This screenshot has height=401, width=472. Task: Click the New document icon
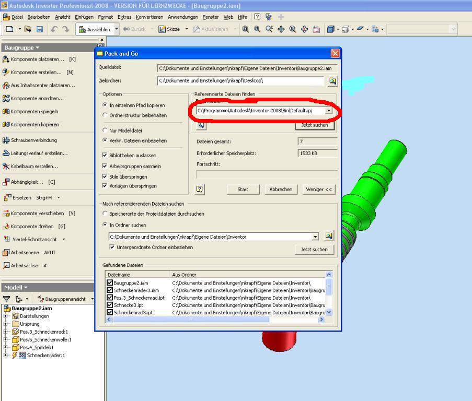pos(9,29)
